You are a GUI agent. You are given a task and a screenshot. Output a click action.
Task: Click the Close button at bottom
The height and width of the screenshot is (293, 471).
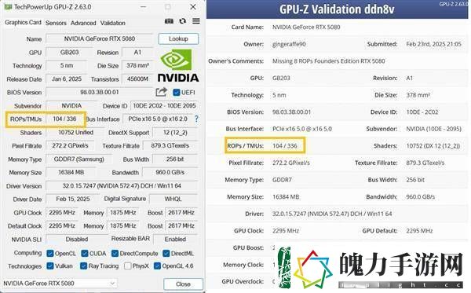[x=183, y=284]
